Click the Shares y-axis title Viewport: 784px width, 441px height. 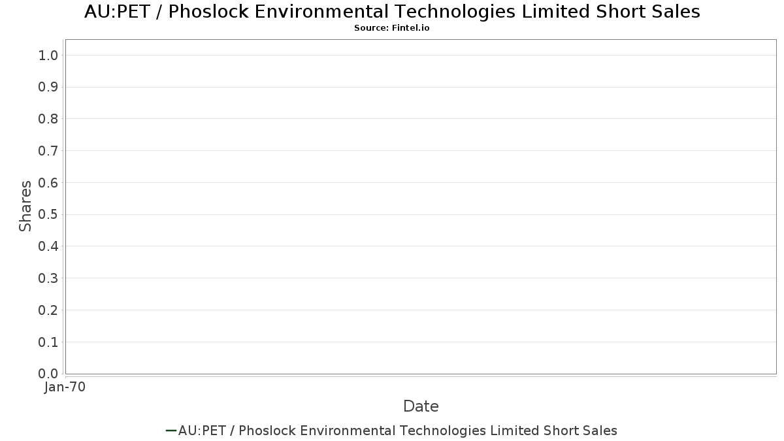pos(25,206)
